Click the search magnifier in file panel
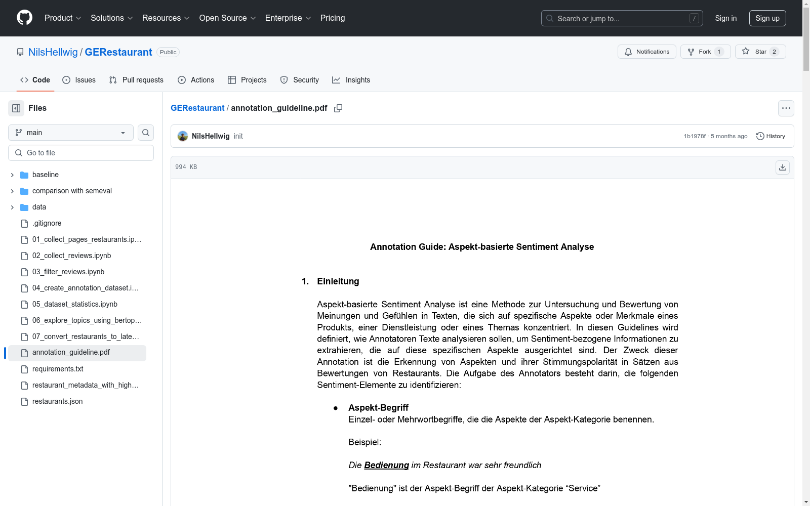Screen dimensions: 810x506 pyautogui.click(x=146, y=133)
